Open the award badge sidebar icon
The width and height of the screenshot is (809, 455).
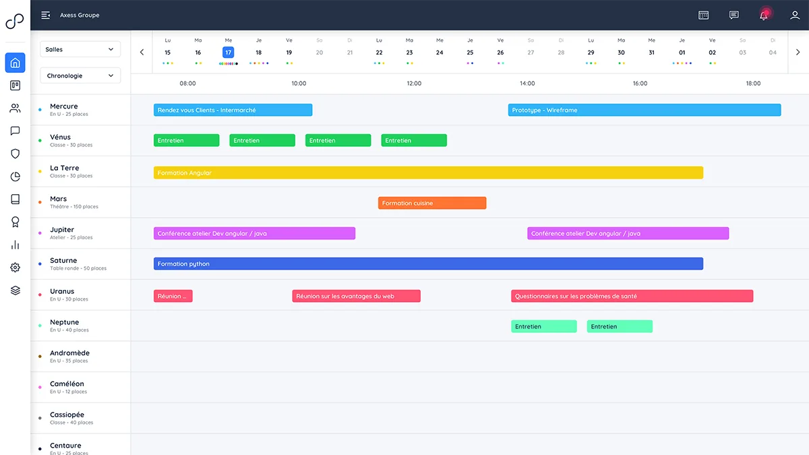15,222
